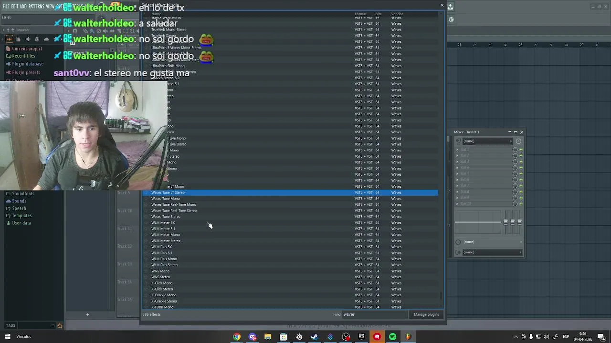The height and width of the screenshot is (343, 611).
Task: Open the PATTERNS menu
Action: point(36,7)
